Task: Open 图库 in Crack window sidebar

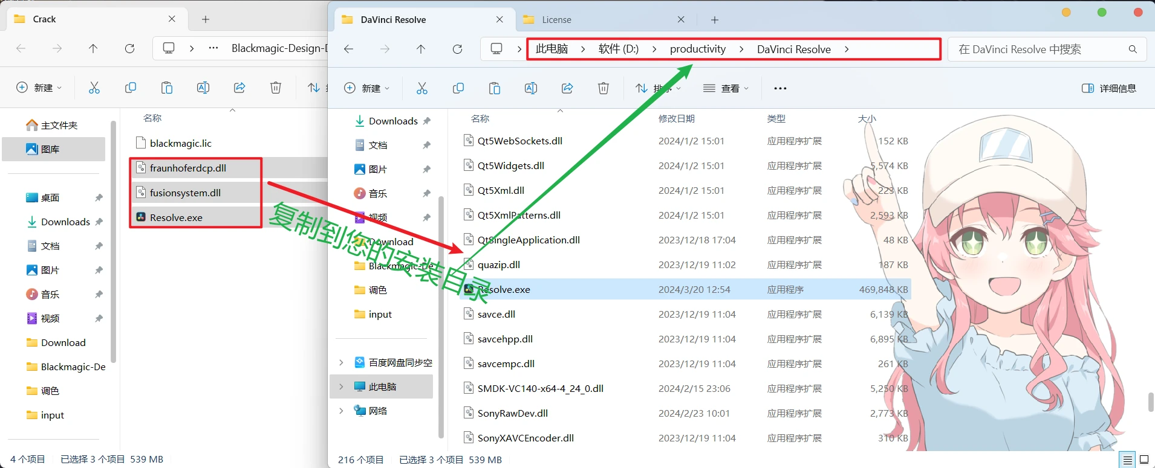Action: pyautogui.click(x=53, y=149)
